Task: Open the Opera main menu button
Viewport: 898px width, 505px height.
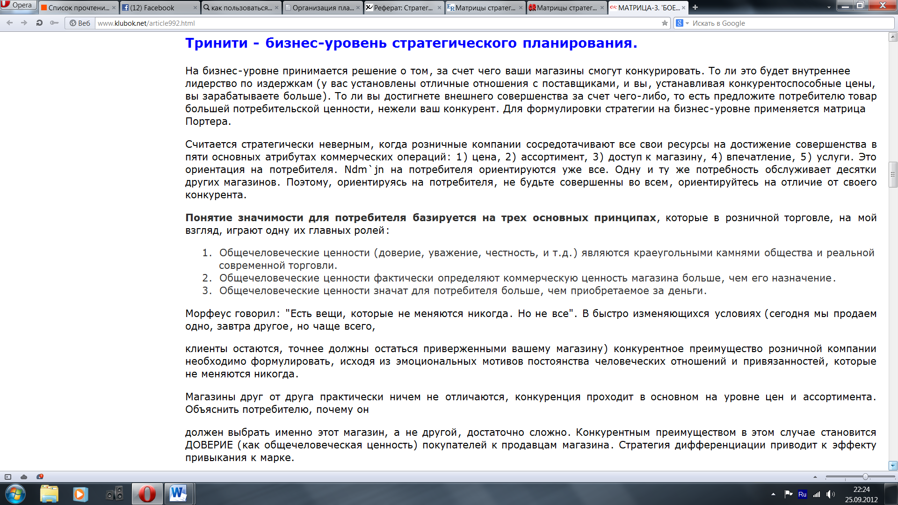Action: 18,5
